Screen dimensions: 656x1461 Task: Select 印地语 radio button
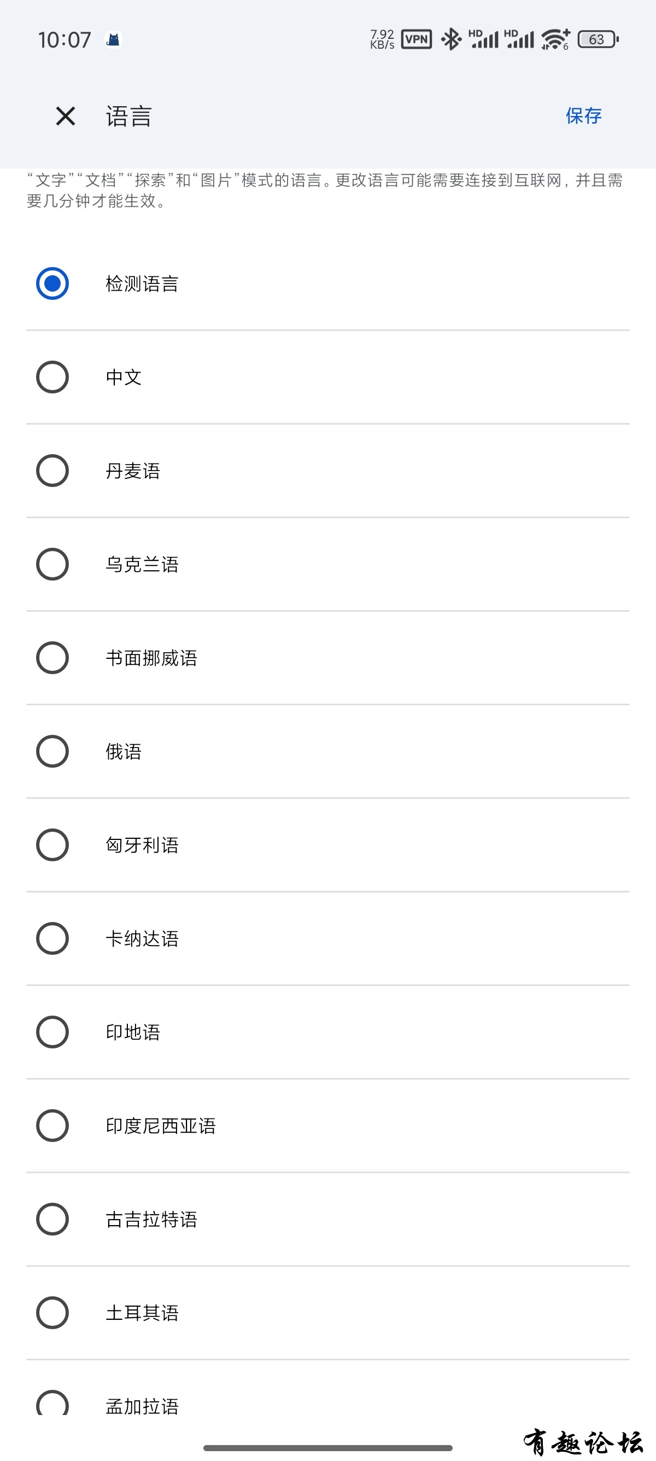327,1032
